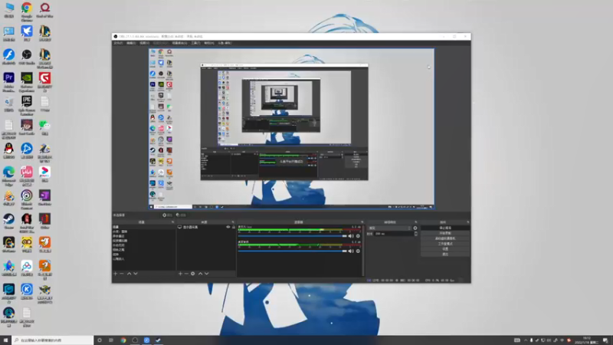This screenshot has height=345, width=613.
Task: Open the blue K music player shortcut
Action: pos(27,292)
